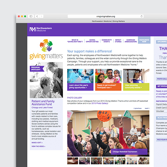Click the Learn about giving opportunities tile
Viewport: 167px width, 167px height.
tap(80, 80)
